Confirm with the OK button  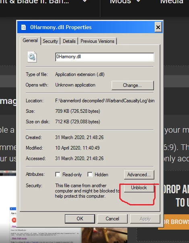[80, 219]
